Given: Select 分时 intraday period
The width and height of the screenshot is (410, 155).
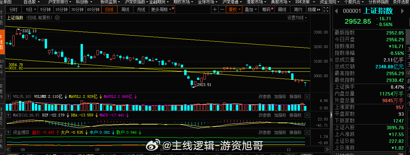Looking at the screenshot, I should (x=14, y=9).
